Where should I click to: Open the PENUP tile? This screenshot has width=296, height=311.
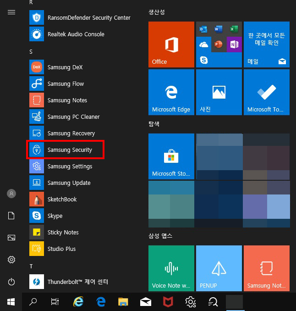[219, 268]
